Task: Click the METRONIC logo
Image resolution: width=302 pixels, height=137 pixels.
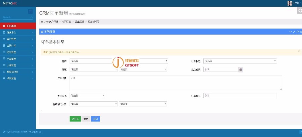Action: [10, 3]
